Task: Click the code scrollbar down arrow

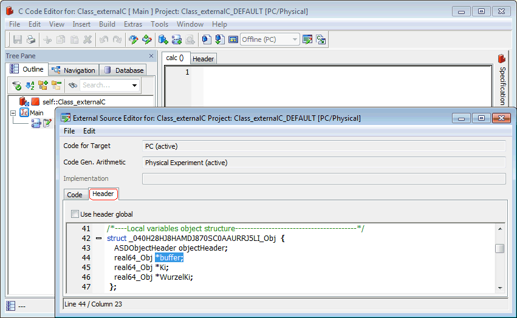Action: (500, 288)
